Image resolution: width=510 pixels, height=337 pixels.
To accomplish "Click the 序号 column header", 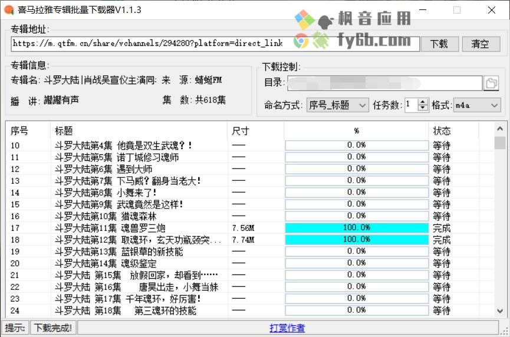I will pyautogui.click(x=29, y=131).
